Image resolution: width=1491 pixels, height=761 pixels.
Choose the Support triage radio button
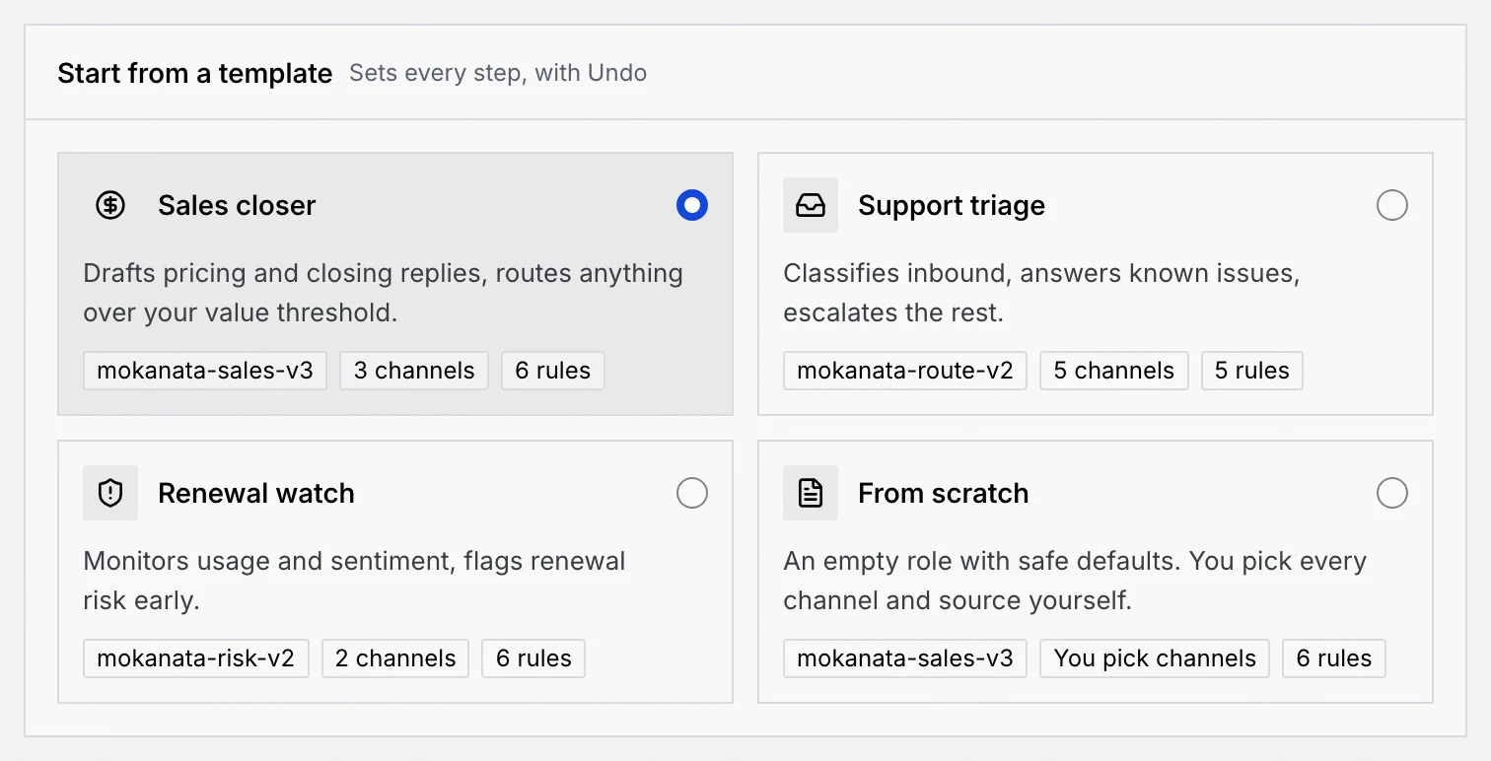(x=1392, y=205)
